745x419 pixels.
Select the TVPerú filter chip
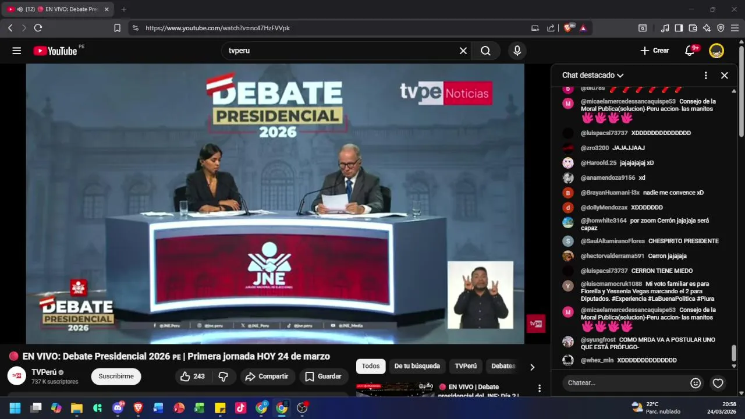pos(466,366)
